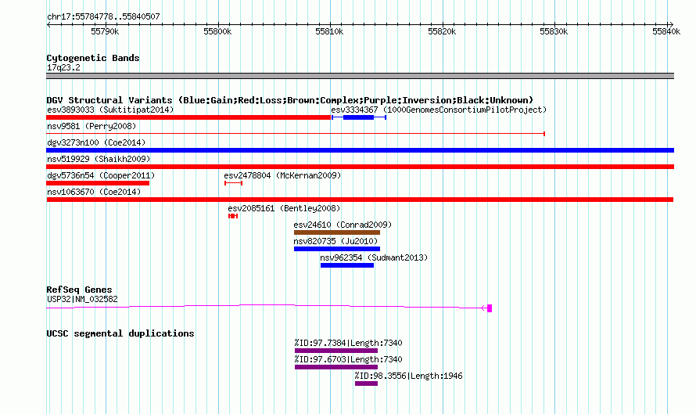696x414 pixels.
Task: Select the 17q23.2 band label
Action: [x=63, y=67]
